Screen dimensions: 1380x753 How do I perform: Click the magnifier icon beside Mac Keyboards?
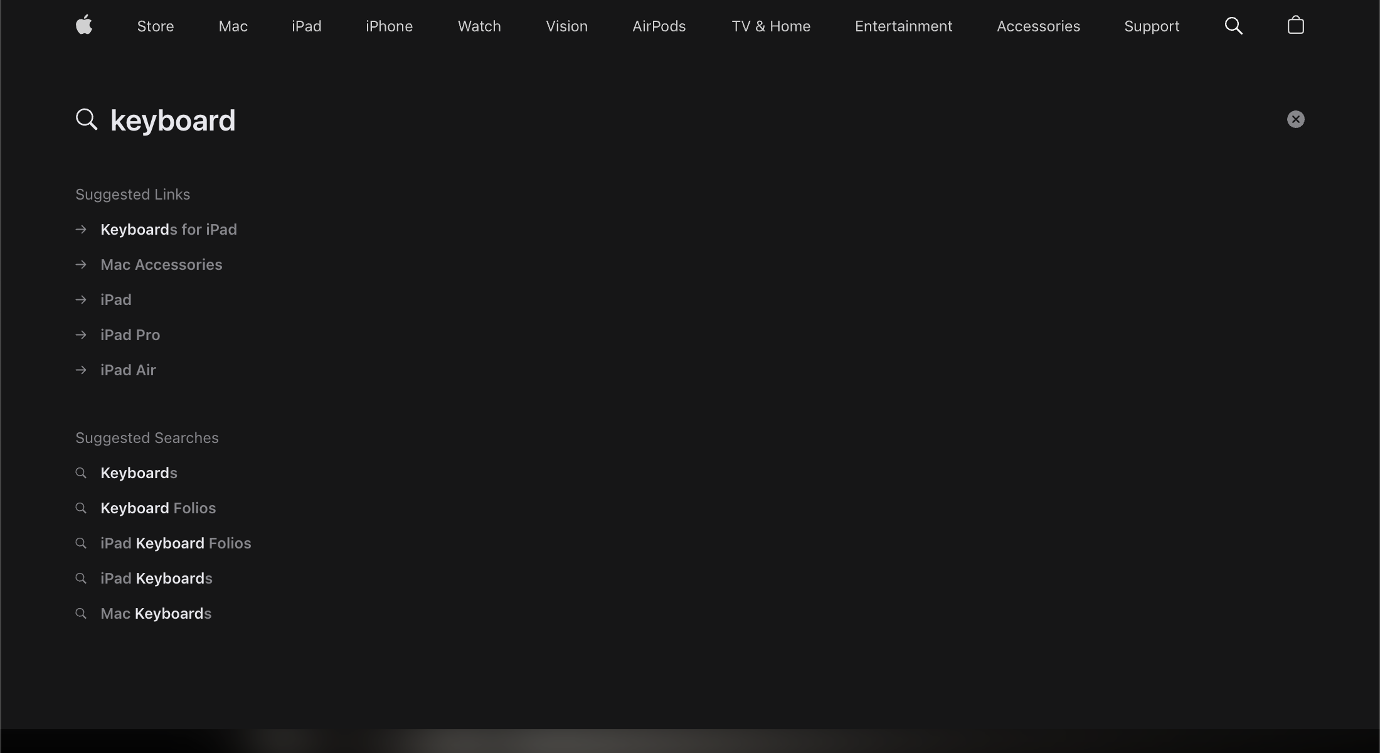click(81, 614)
